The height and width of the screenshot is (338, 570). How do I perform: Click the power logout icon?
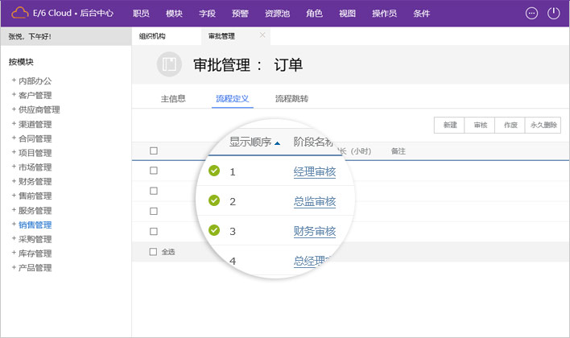[553, 13]
